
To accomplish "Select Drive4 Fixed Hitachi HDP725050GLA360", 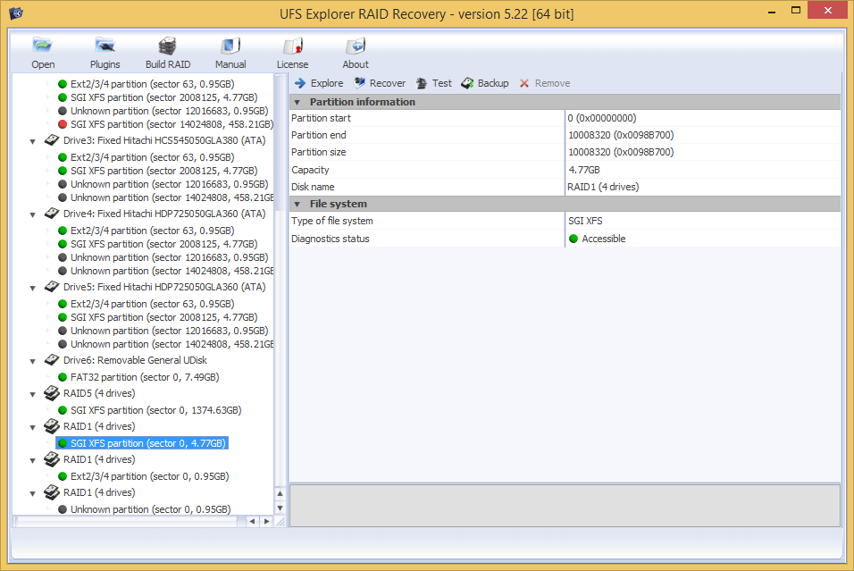I will 163,214.
